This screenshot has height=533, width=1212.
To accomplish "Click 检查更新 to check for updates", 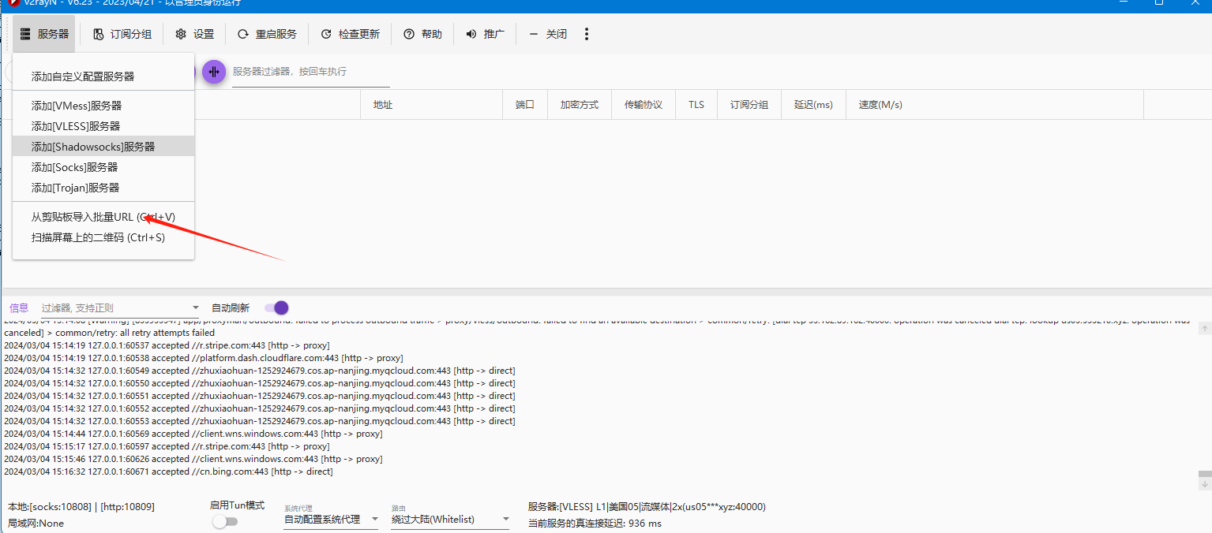I will (x=350, y=34).
